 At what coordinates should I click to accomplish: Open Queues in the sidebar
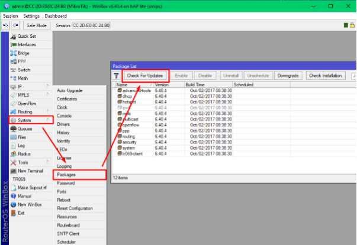[x=31, y=129]
